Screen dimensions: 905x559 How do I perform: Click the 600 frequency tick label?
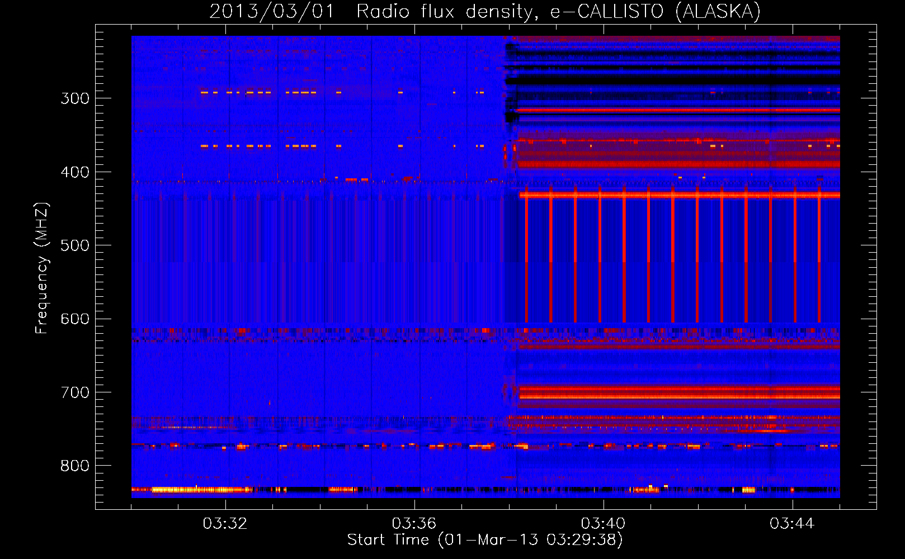(x=75, y=319)
